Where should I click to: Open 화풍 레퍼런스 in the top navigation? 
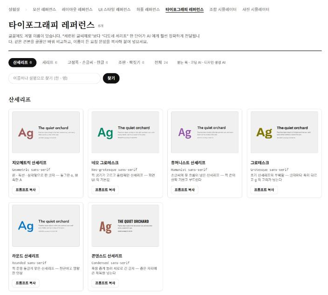click(148, 9)
